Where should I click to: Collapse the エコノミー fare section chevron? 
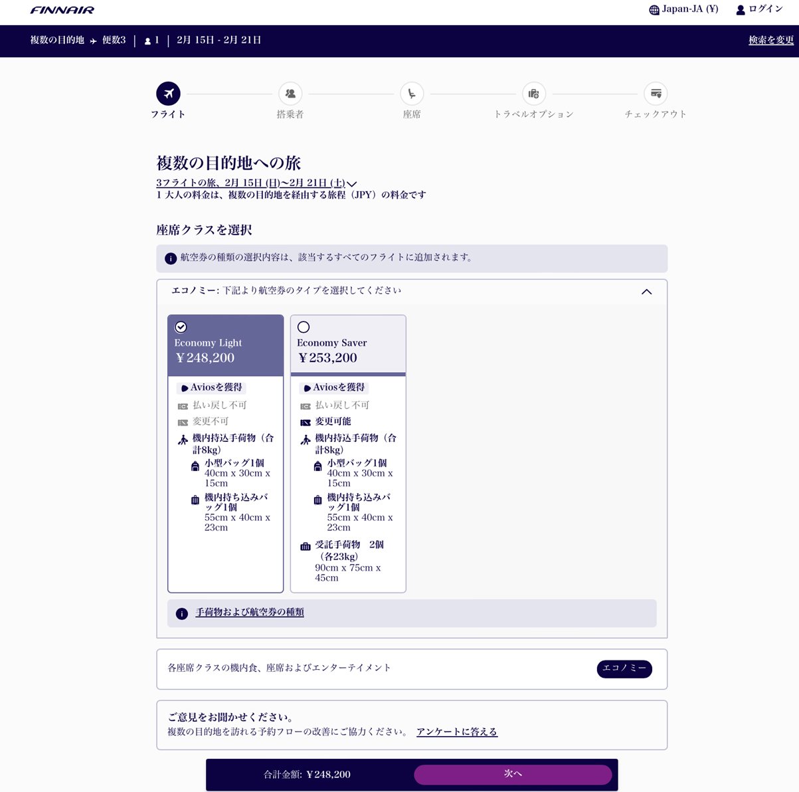click(646, 292)
